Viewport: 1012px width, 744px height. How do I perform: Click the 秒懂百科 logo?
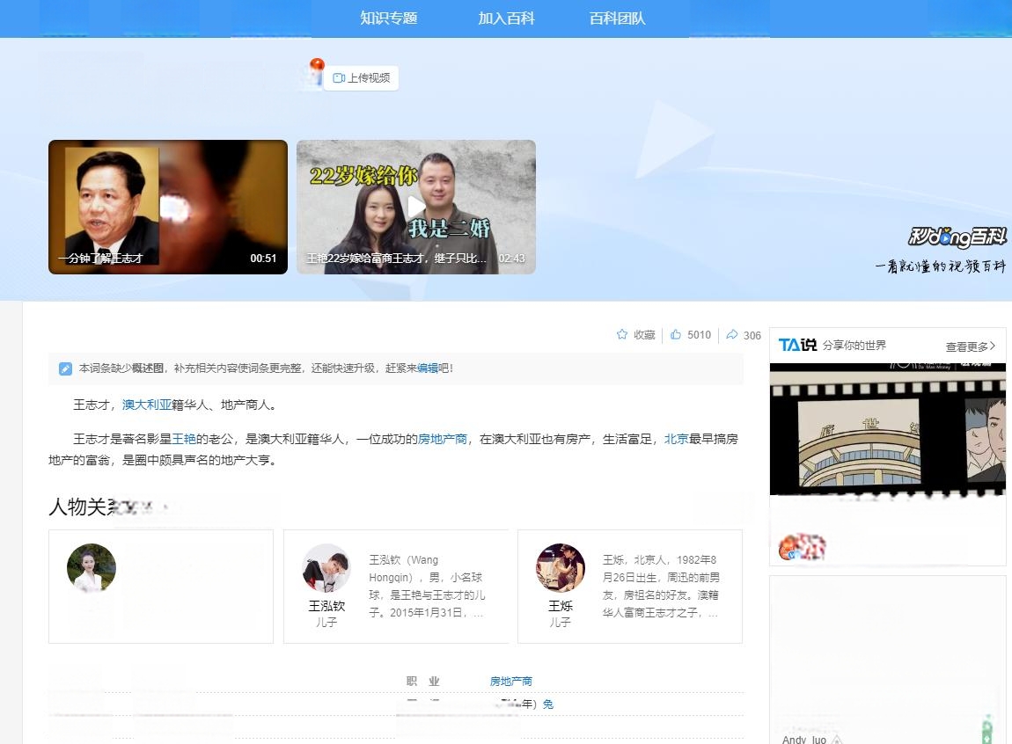(x=957, y=237)
